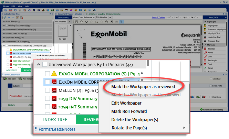Open the Not Indexed thumbnail filter dropdown

point(70,22)
